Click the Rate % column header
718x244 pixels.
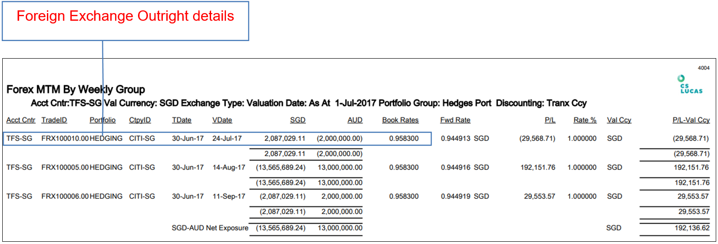(585, 120)
